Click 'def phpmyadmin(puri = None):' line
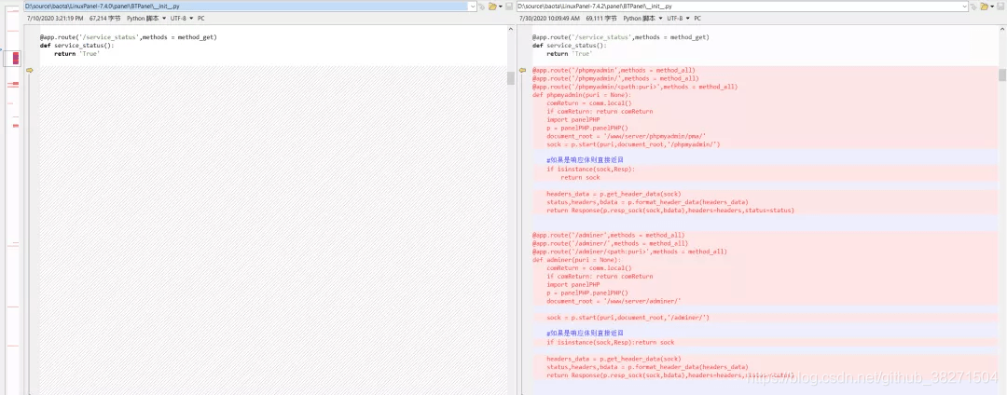The width and height of the screenshot is (1007, 395). point(581,95)
